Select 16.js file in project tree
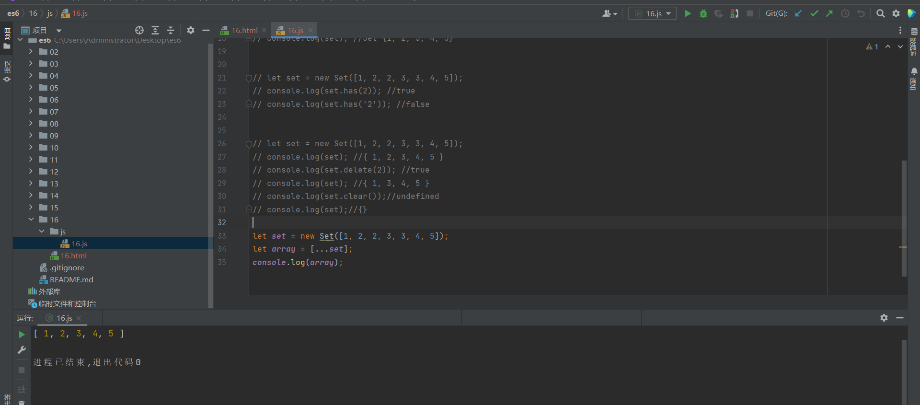The image size is (920, 405). (x=74, y=243)
